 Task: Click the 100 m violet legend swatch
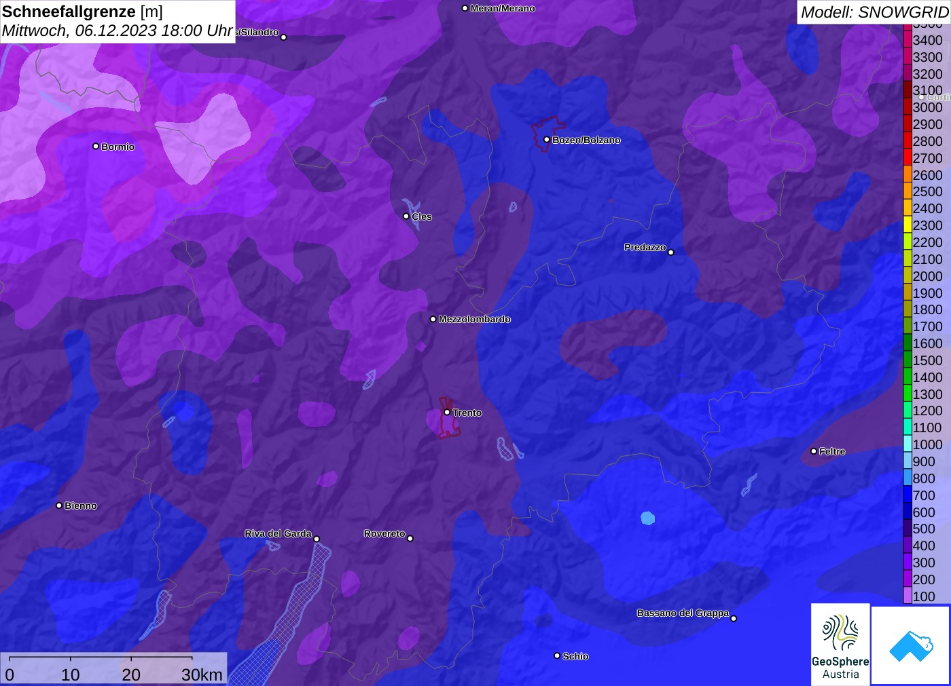(x=908, y=596)
